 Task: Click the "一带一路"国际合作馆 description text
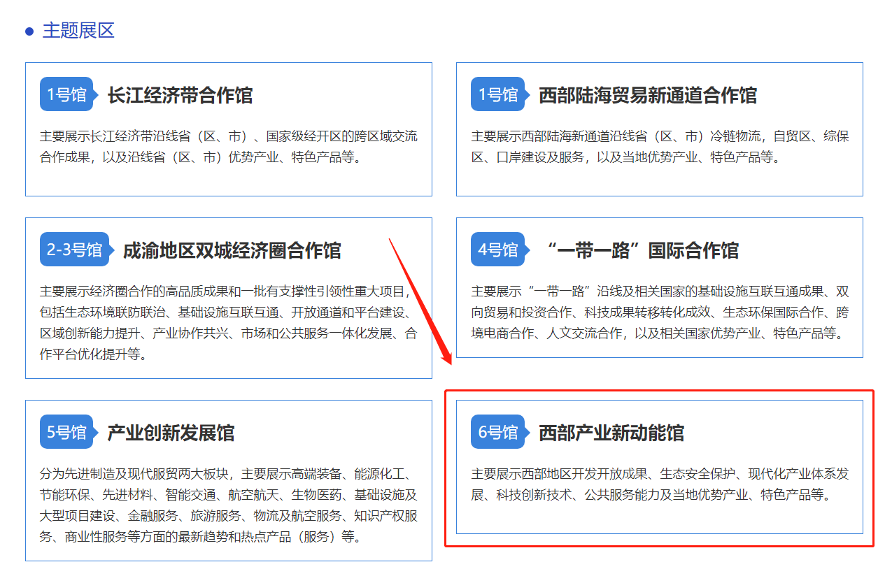659,312
